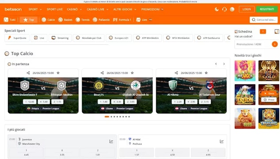The image size is (280, 159).
Task: Open Europeo U21 special
Action: [x=119, y=38]
